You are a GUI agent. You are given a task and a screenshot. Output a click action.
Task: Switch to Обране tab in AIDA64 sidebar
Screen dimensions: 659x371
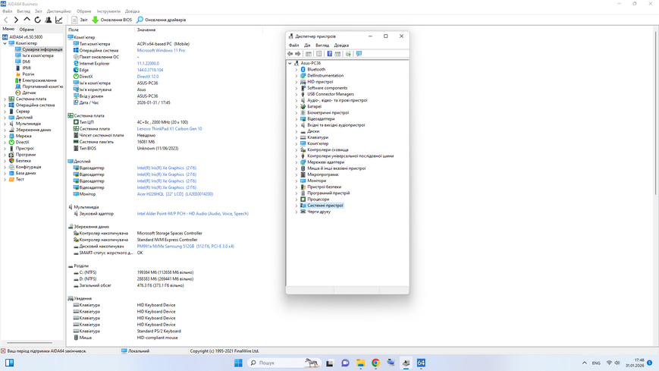tap(27, 30)
